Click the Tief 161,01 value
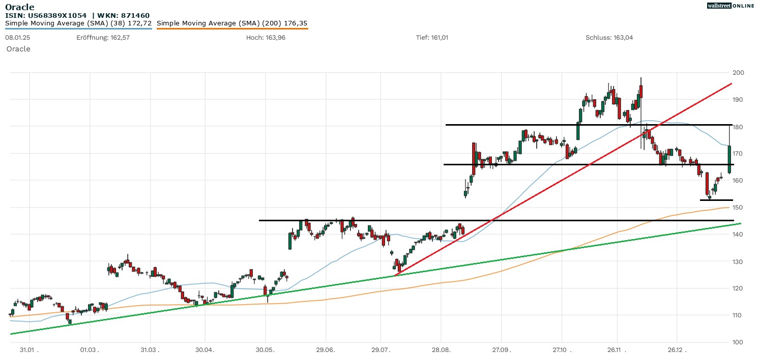Viewport: 758px width, 353px height. point(432,37)
